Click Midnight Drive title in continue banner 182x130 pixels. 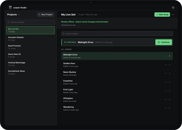85,42
